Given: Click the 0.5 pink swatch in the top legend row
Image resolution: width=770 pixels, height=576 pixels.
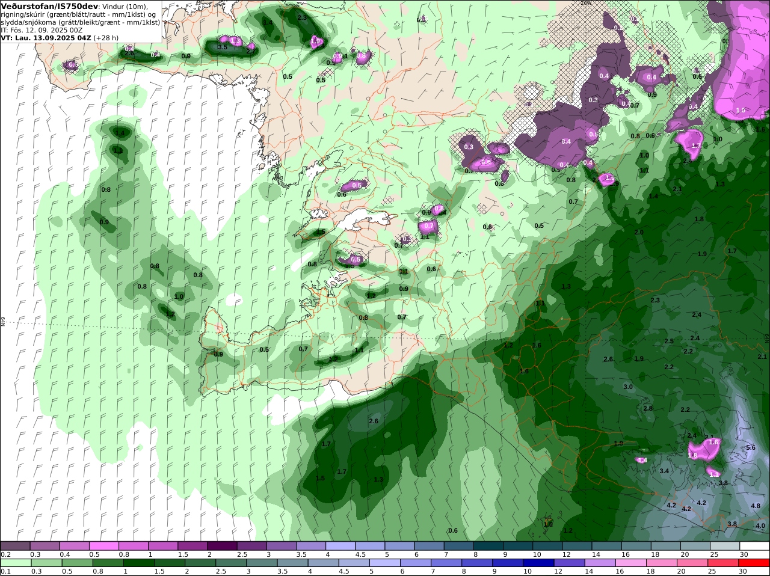Looking at the screenshot, I should coord(103,546).
